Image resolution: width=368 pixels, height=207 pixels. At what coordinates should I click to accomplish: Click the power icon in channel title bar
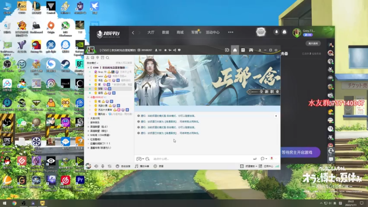click(x=276, y=50)
